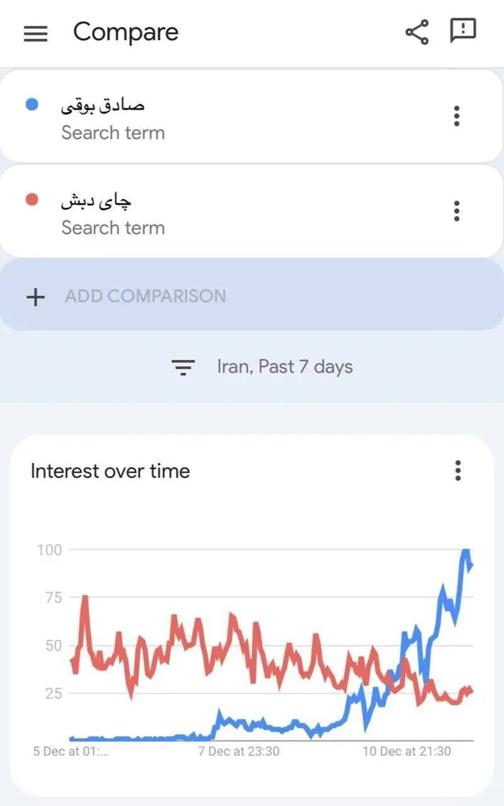Click the 7 Dec at 23:30 axis label

coord(238,751)
